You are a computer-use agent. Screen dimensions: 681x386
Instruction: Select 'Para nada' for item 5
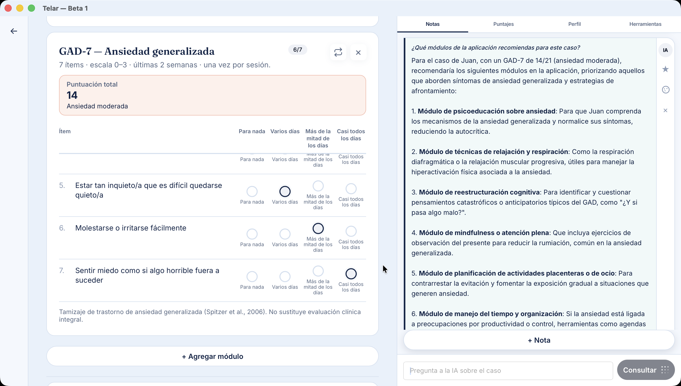tap(252, 191)
